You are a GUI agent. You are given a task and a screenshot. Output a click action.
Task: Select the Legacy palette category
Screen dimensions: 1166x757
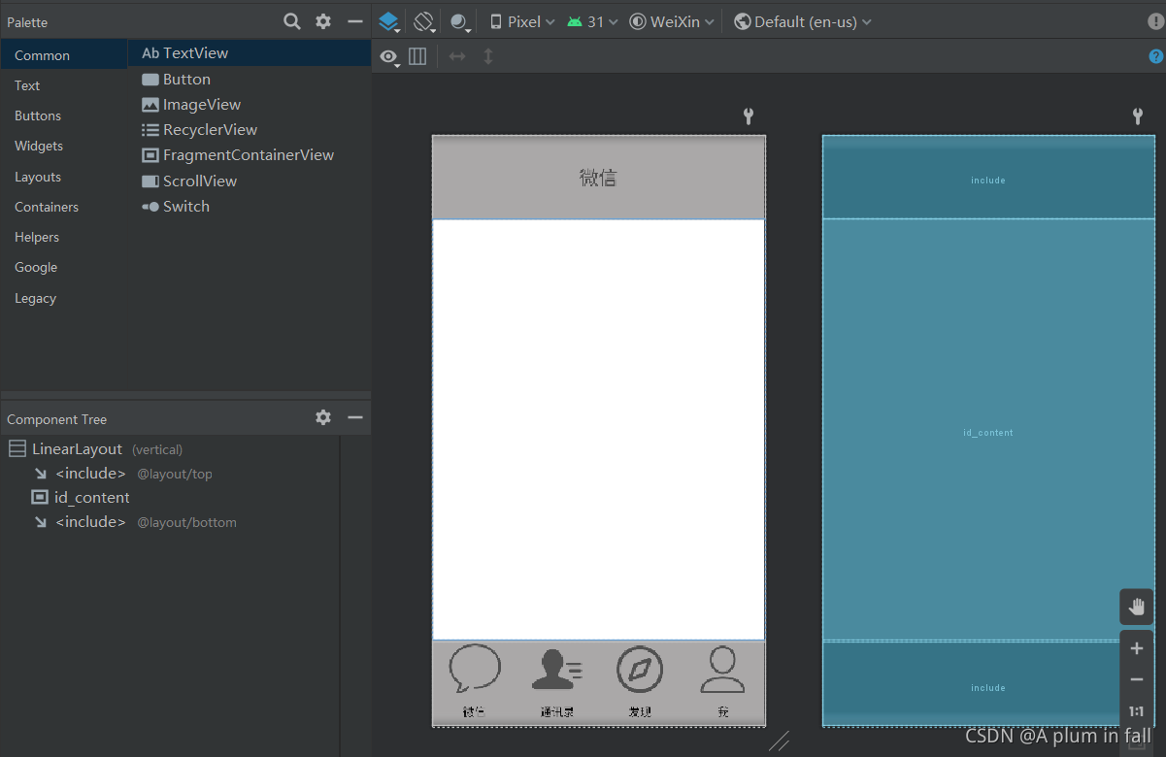point(64,298)
